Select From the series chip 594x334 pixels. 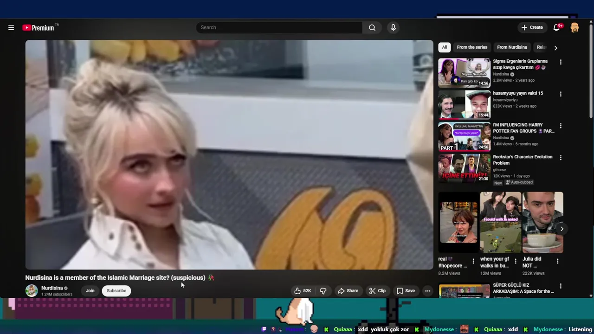[x=472, y=47]
